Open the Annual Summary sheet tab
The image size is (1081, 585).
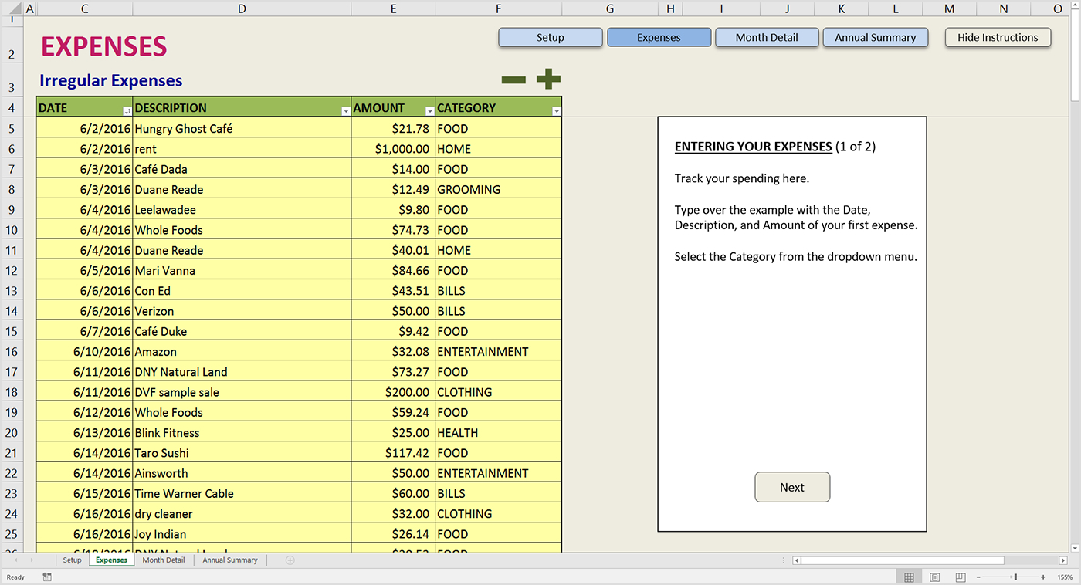tap(230, 560)
